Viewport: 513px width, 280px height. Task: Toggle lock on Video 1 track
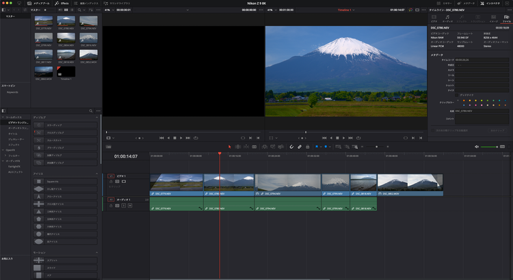click(x=110, y=182)
